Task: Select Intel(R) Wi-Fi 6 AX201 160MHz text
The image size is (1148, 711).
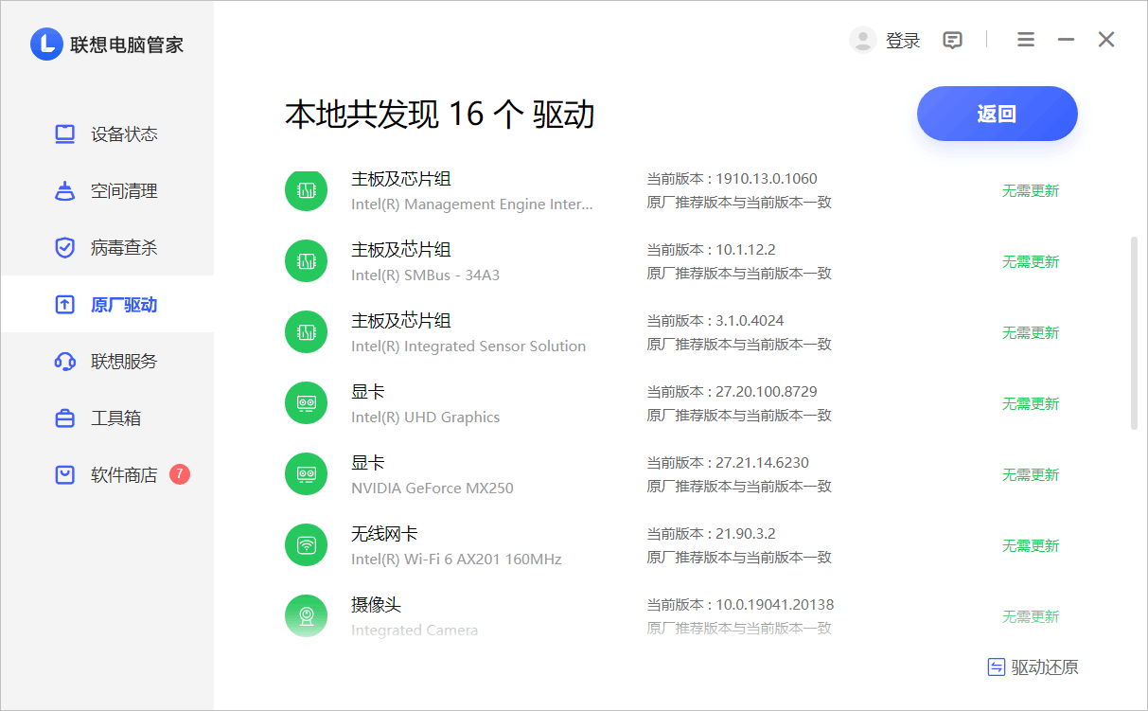Action: pyautogui.click(x=456, y=560)
